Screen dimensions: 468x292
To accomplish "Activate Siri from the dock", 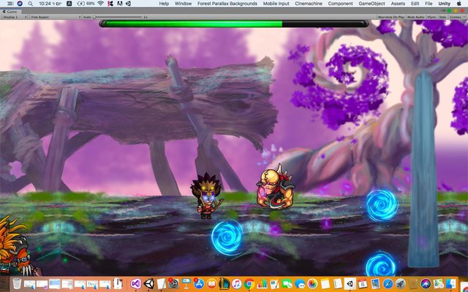I will click(426, 283).
